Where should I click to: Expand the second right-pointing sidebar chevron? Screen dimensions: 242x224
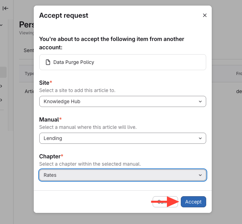(1, 100)
